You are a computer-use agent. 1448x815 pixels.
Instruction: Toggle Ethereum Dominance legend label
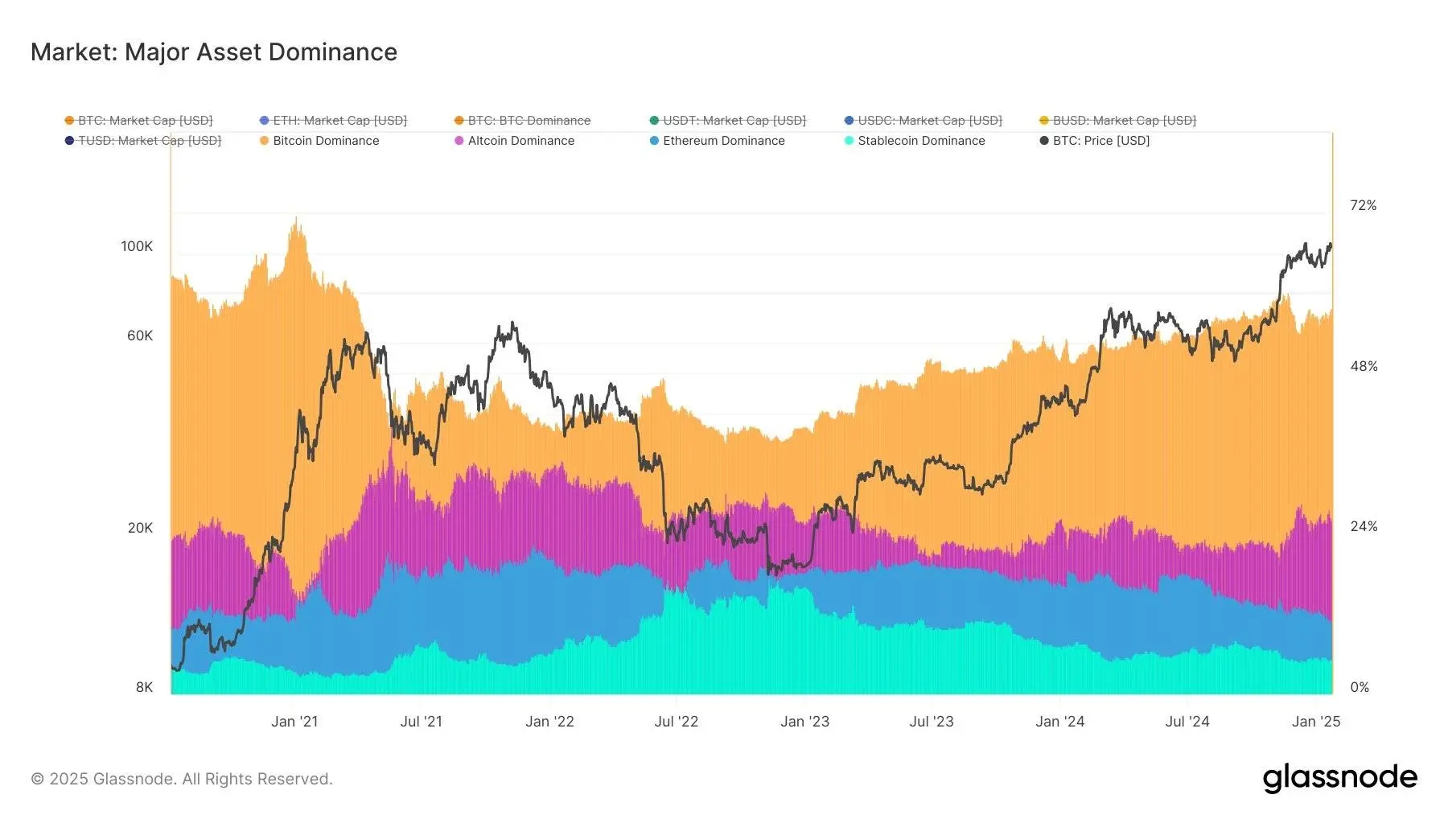pyautogui.click(x=723, y=141)
